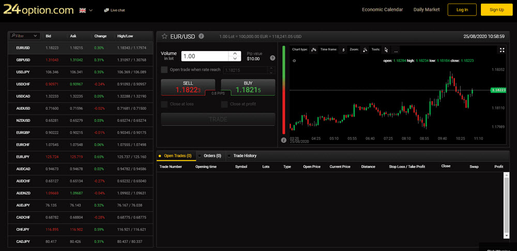Sort instruments by Change column header
Image resolution: width=517 pixels, height=251 pixels.
tap(100, 36)
